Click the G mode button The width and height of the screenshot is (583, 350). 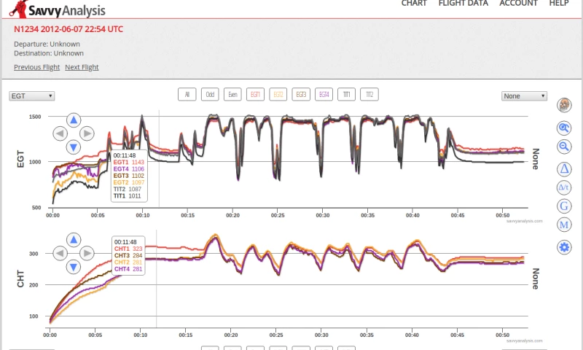pos(564,206)
